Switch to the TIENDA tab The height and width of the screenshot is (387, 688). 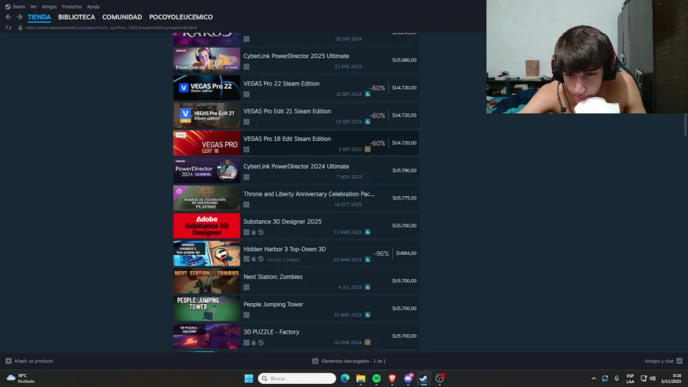(x=39, y=17)
